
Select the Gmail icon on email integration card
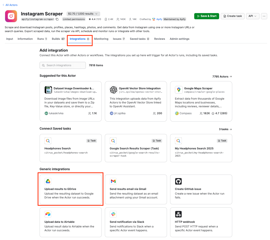(113, 181)
